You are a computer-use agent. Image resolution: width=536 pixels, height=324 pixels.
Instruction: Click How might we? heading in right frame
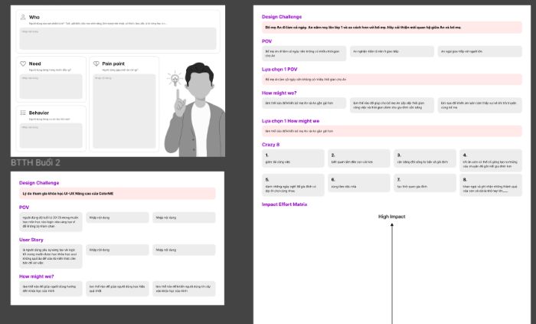pos(279,93)
